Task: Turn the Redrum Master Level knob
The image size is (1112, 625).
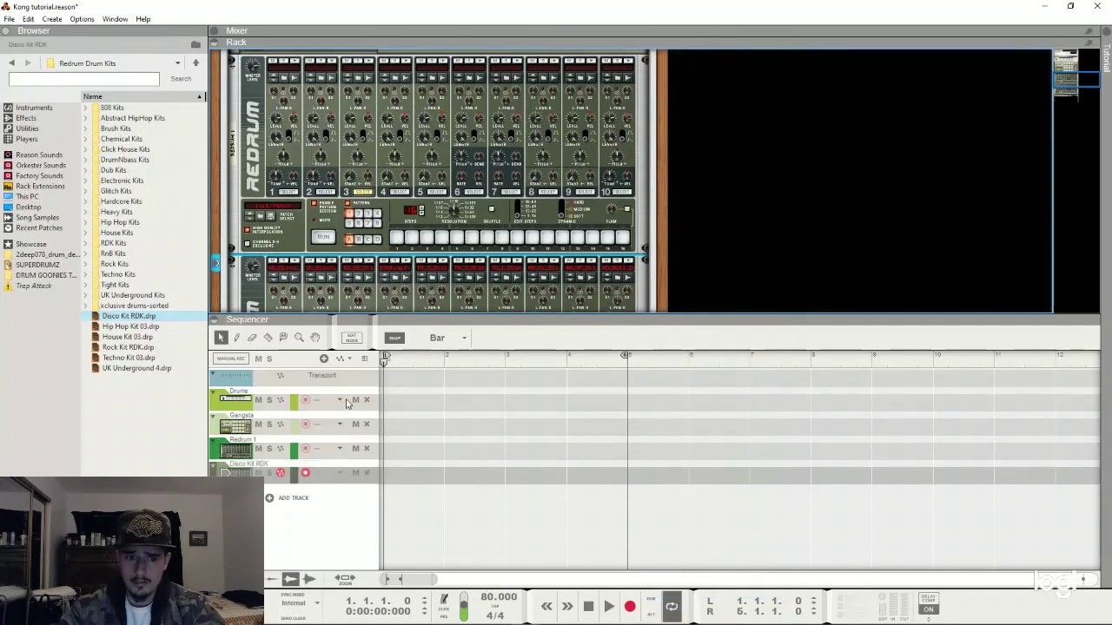Action: (253, 67)
